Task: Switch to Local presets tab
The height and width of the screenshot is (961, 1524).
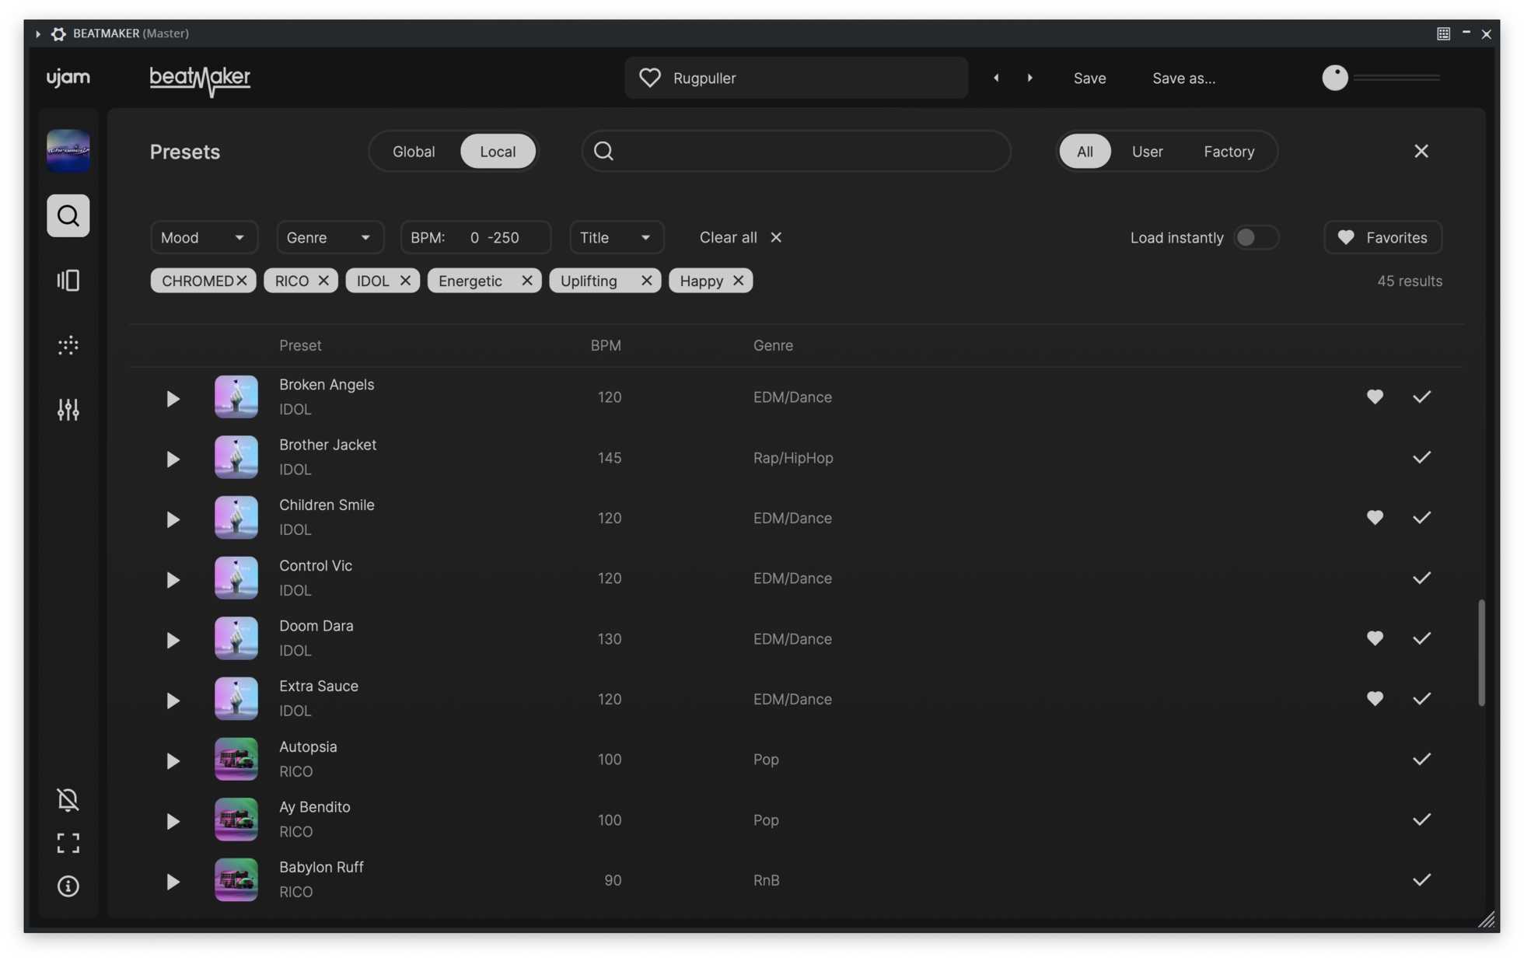Action: (x=498, y=151)
